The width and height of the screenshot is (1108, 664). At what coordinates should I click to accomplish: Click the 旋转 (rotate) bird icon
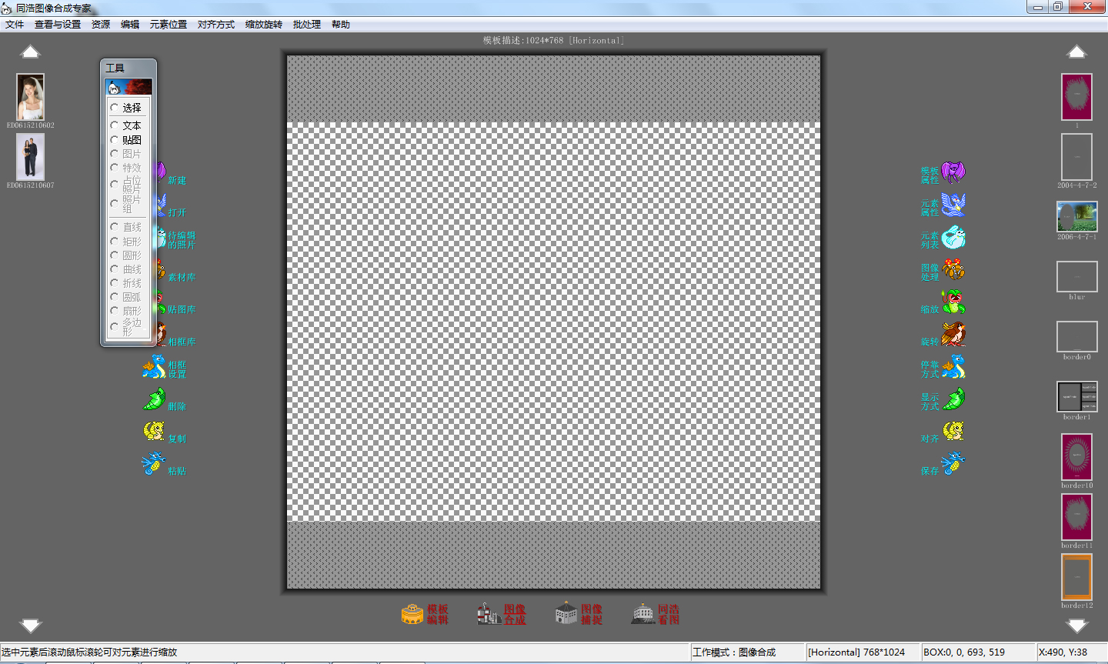[953, 335]
